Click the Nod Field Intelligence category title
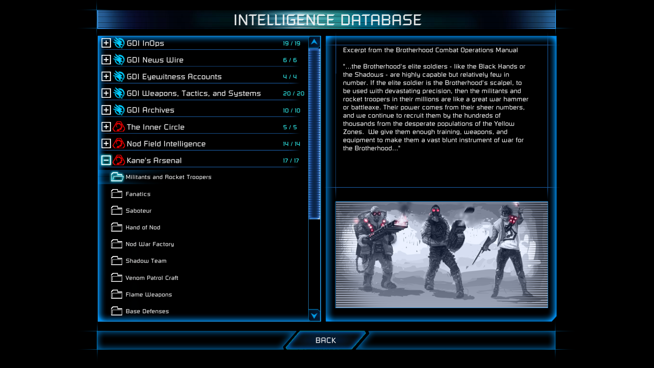This screenshot has width=654, height=368. (166, 144)
